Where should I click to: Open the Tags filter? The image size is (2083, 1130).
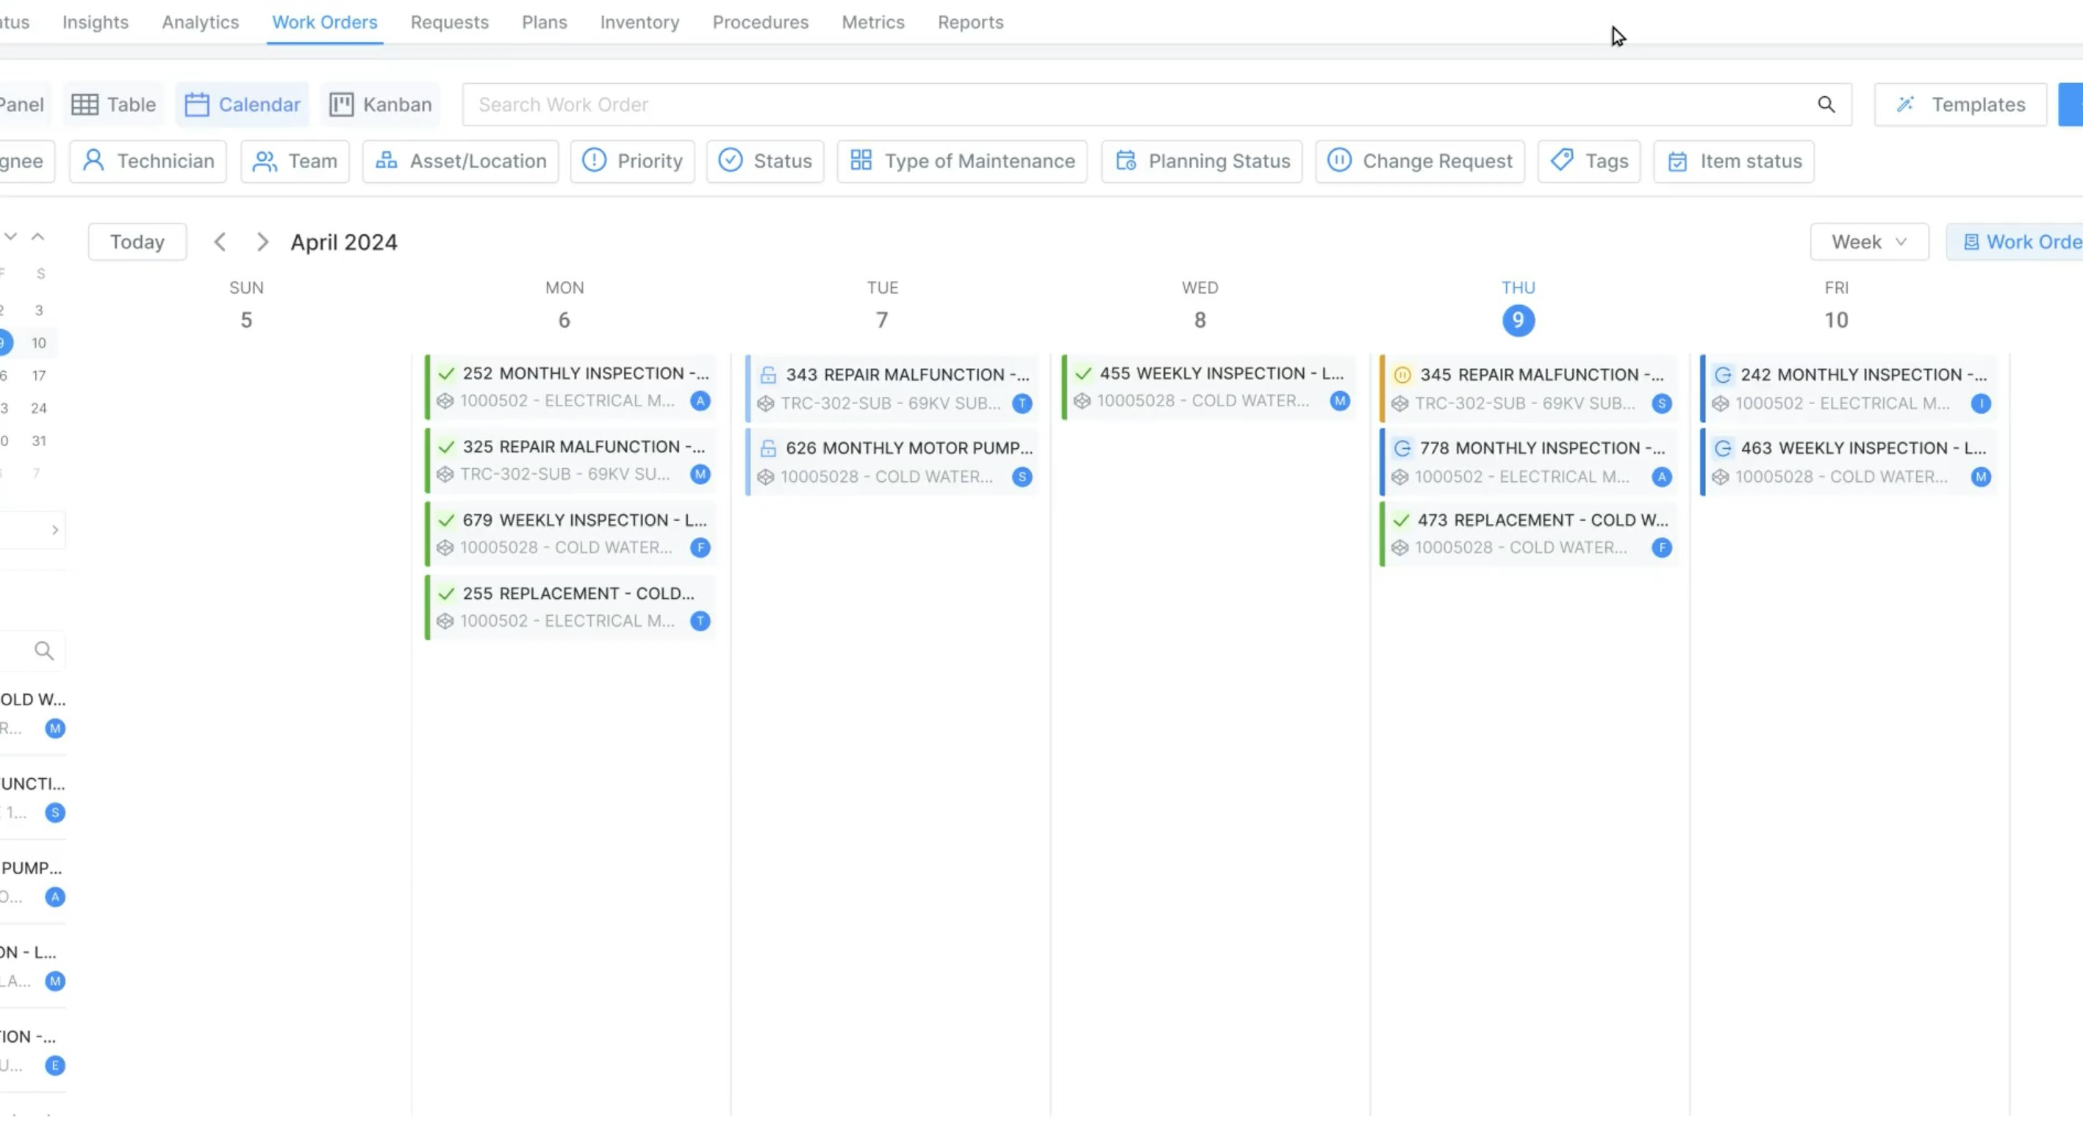tap(1588, 161)
